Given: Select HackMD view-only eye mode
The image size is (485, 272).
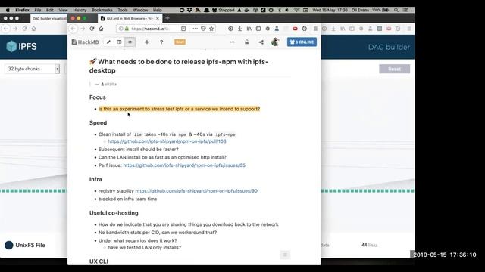Looking at the screenshot, I should point(130,42).
